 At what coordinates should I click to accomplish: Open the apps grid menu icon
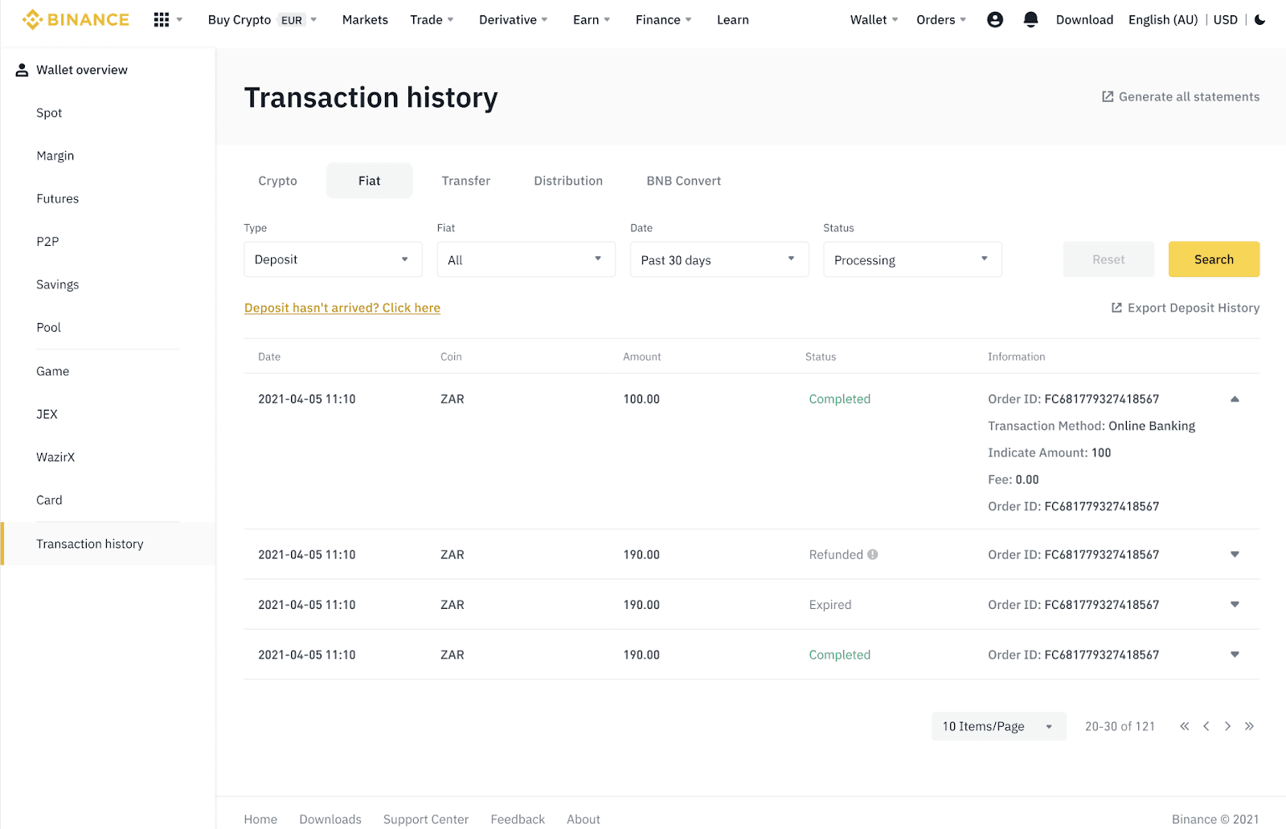pyautogui.click(x=162, y=19)
